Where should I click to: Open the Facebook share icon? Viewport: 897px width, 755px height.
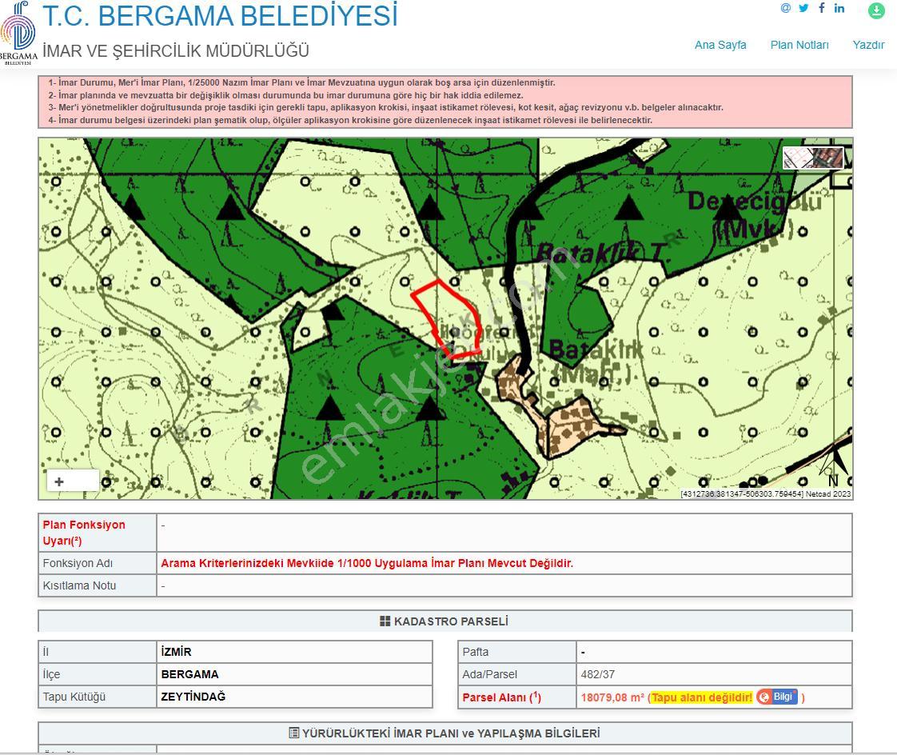[822, 8]
